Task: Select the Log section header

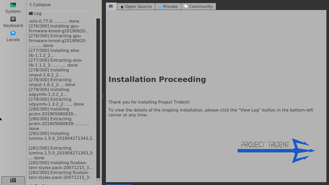Action: [x=35, y=13]
